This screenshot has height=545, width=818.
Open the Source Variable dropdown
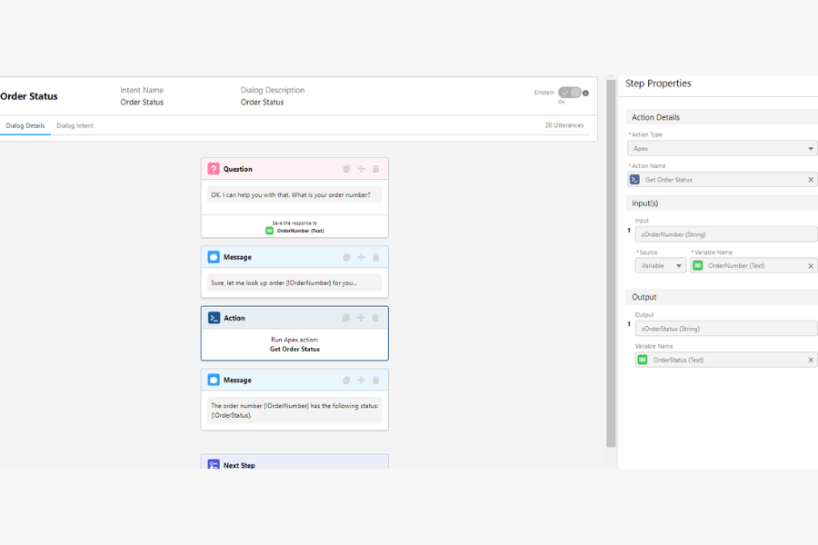click(661, 266)
